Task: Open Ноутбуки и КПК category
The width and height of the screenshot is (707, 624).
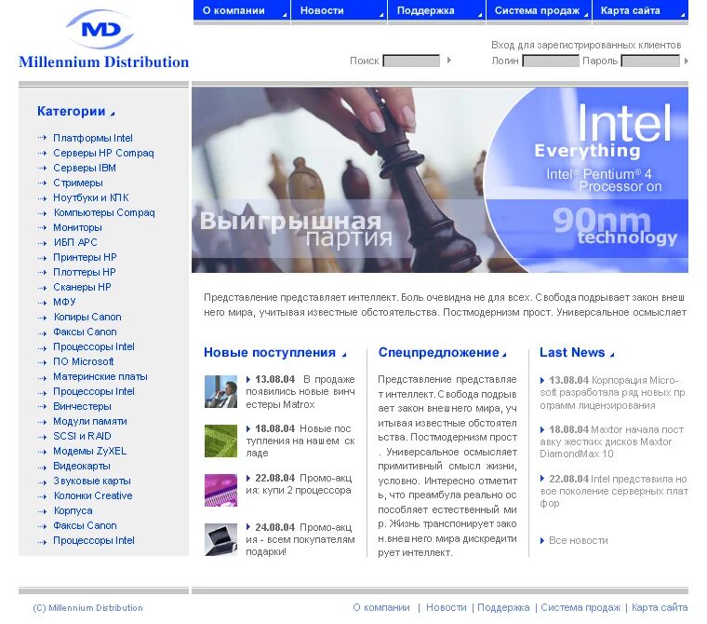Action: (x=91, y=197)
